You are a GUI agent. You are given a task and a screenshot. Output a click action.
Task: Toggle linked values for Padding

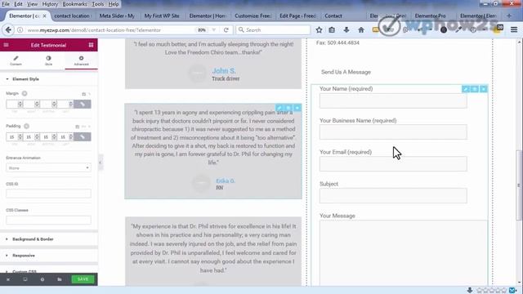82,137
